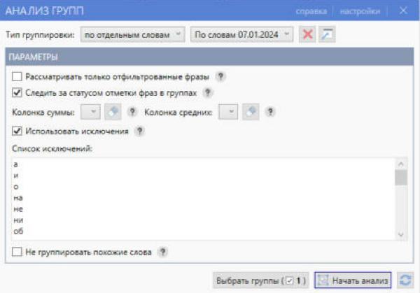Screen dimensions: 420x293
Task: Expand the Колонка средних dropdown
Action: click(228, 112)
